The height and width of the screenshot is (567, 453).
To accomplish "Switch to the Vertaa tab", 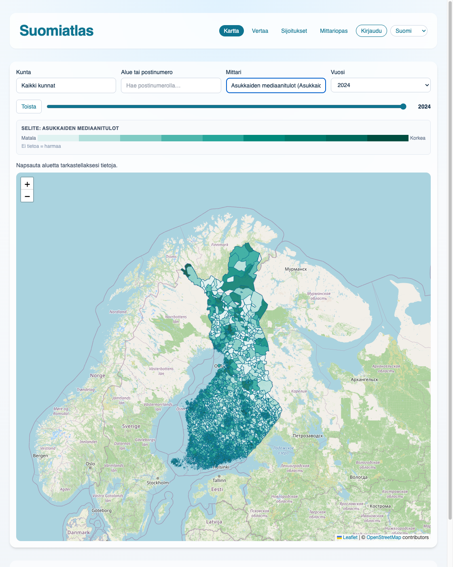I will [x=260, y=31].
